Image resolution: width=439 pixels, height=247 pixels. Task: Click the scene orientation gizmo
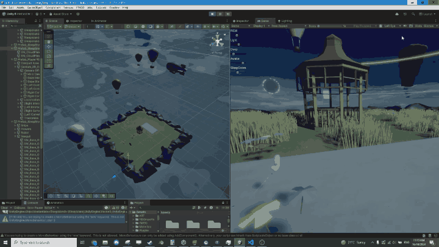click(x=218, y=41)
